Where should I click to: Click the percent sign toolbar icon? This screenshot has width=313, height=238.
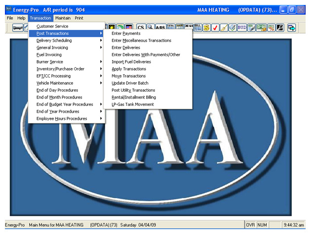coord(271,28)
